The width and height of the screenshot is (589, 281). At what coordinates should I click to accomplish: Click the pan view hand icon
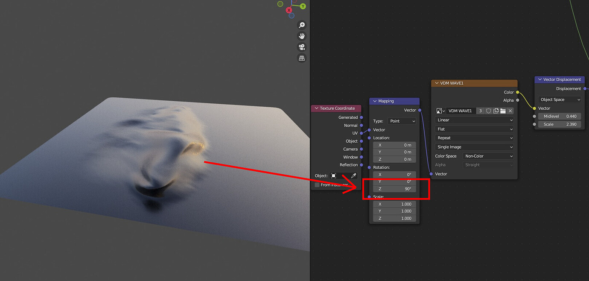pos(302,36)
